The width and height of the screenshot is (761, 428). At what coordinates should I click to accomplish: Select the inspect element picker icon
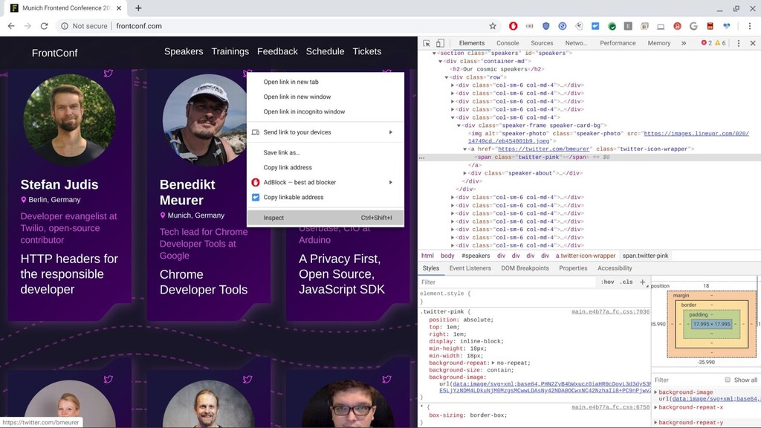pyautogui.click(x=426, y=43)
